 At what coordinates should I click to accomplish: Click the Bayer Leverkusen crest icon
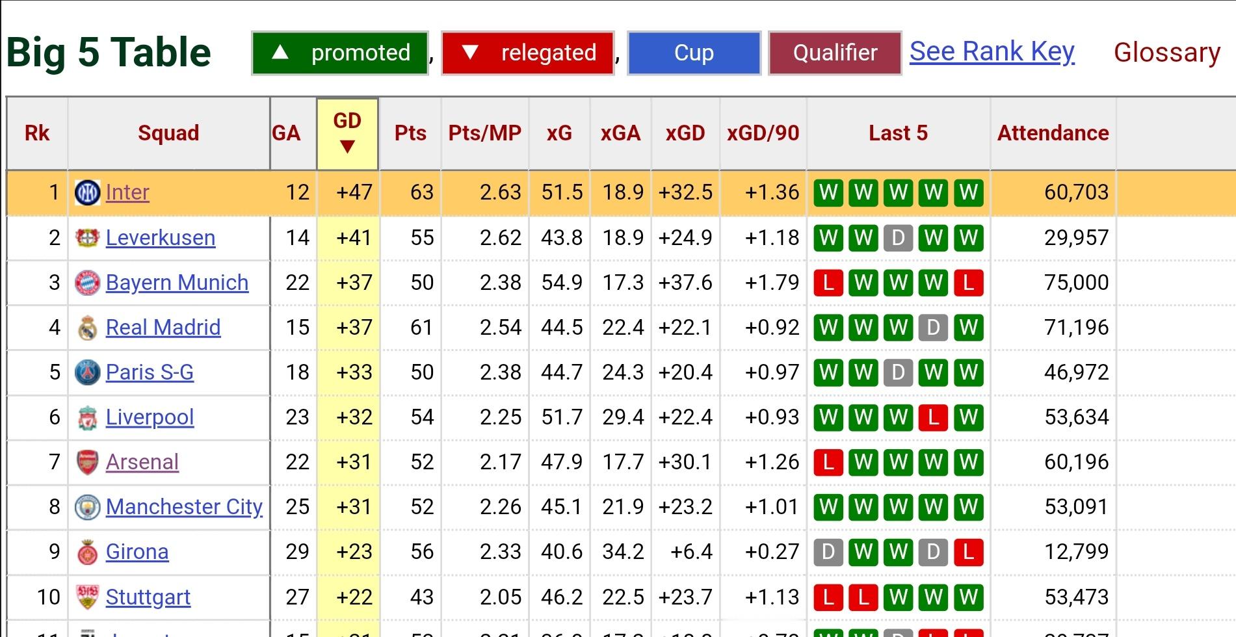pos(87,238)
